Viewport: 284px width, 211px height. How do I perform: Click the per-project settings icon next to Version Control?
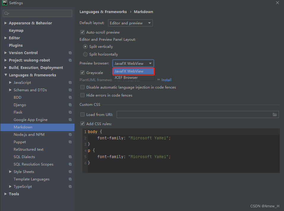(x=70, y=53)
